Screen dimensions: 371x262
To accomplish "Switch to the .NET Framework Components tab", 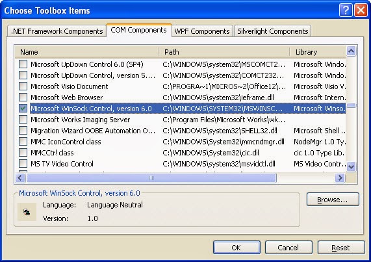I will click(57, 31).
